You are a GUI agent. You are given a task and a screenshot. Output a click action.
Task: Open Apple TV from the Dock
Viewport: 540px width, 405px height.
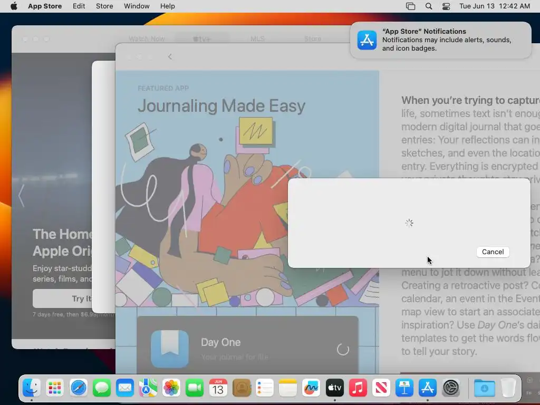click(334, 388)
